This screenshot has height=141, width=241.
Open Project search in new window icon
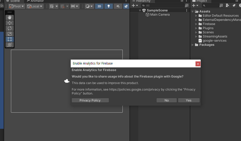221,5
